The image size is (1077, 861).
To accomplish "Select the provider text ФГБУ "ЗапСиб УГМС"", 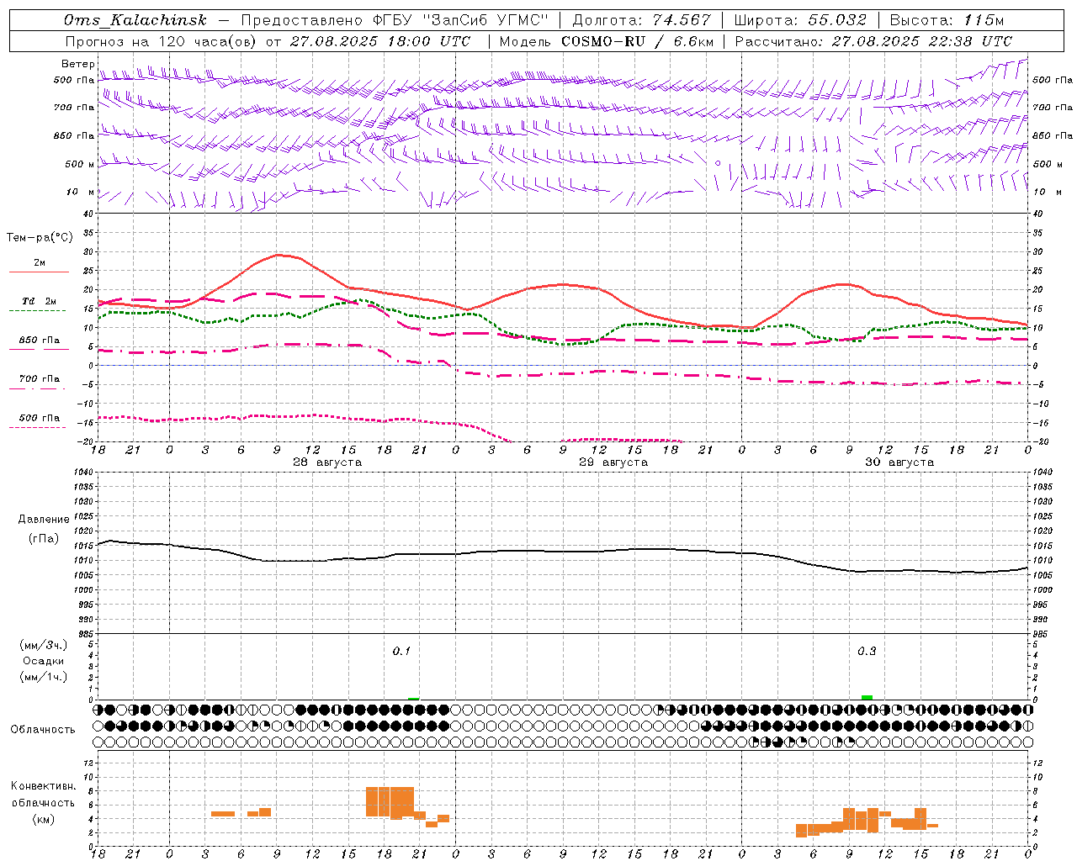I will pyautogui.click(x=460, y=20).
